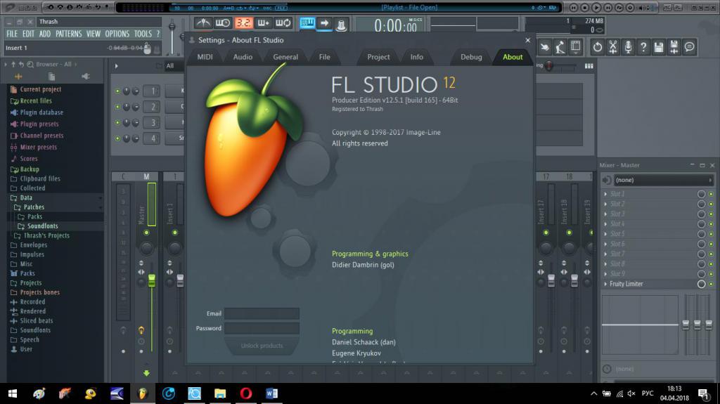Click the audio editor scissors icon
This screenshot has height=404, width=720.
613,47
